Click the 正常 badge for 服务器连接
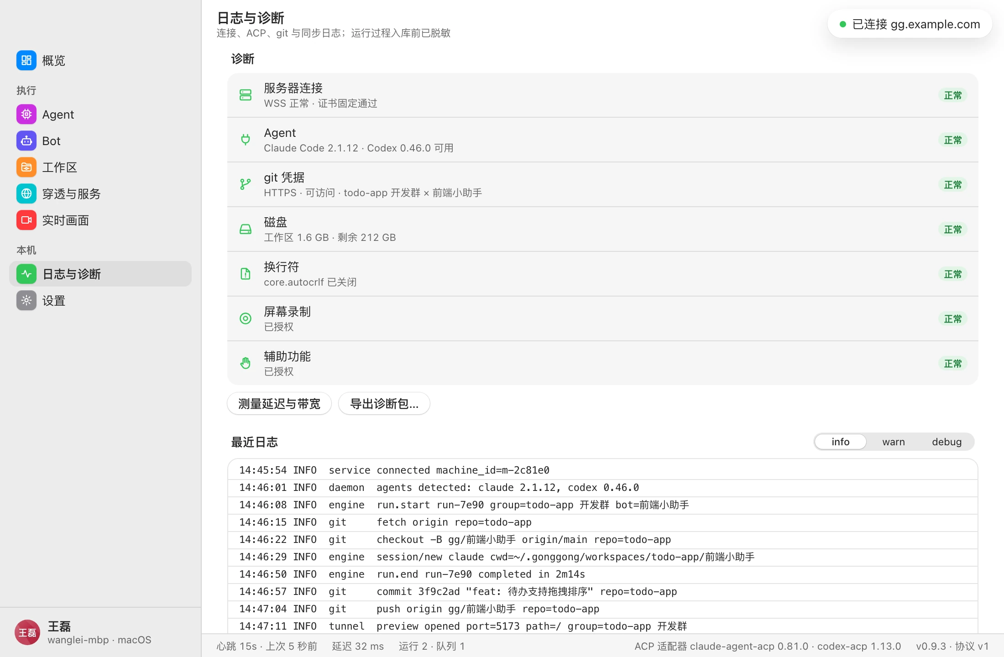Viewport: 1004px width, 657px height. pos(952,95)
